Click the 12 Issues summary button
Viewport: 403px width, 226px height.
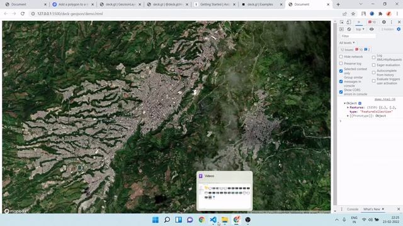tap(355, 50)
